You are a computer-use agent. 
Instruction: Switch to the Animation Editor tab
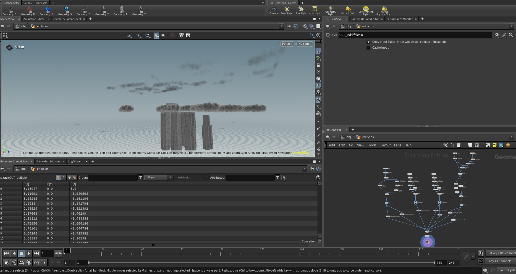pyautogui.click(x=34, y=19)
